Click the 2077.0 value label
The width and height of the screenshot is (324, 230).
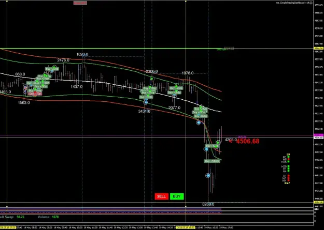[174, 108]
